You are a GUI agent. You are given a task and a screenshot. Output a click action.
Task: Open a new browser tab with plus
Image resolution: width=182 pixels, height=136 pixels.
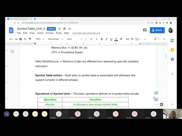point(62,19)
